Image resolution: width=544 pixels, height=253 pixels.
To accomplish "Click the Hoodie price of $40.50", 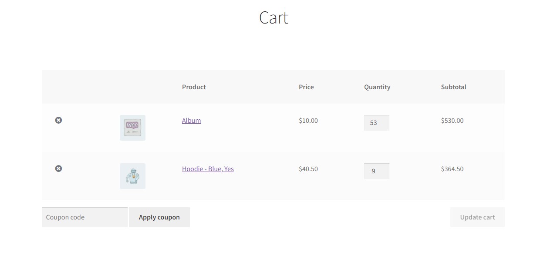I will 308,169.
